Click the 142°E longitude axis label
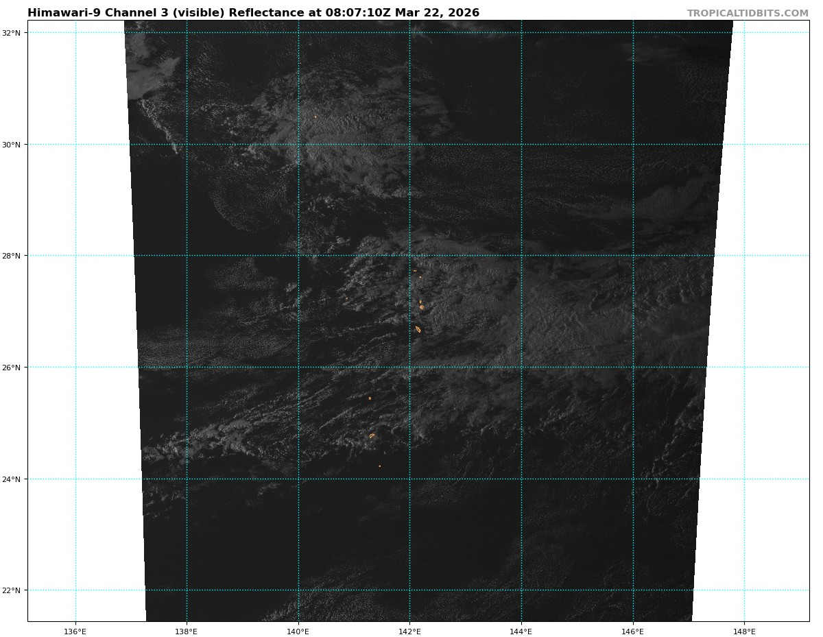This screenshot has width=823, height=637. 409,631
